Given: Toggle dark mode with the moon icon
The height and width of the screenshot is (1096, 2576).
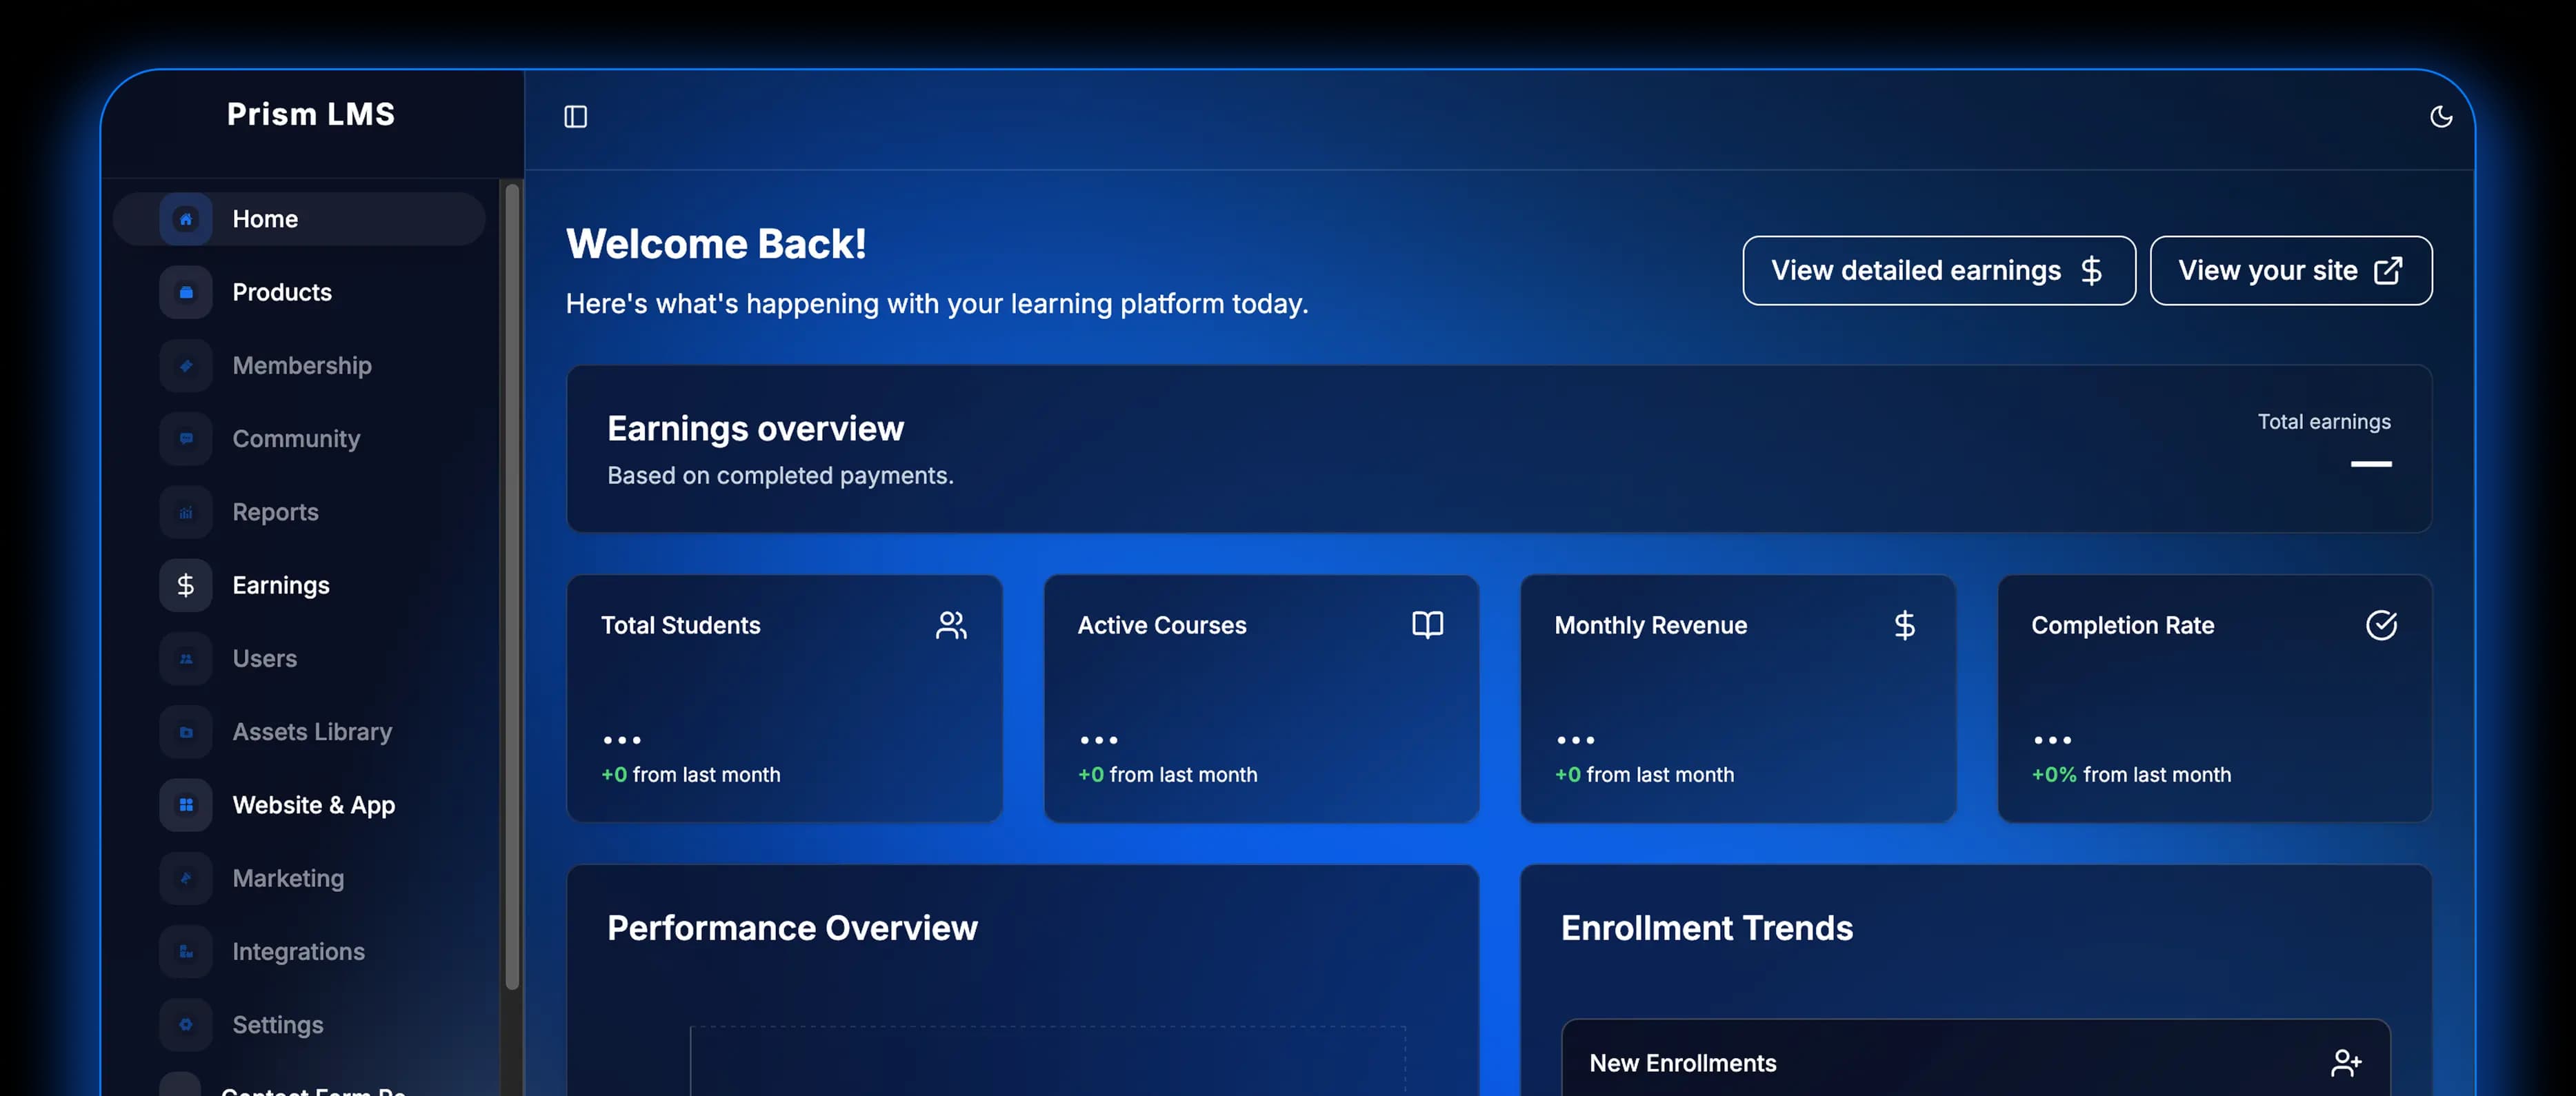Looking at the screenshot, I should 2440,117.
